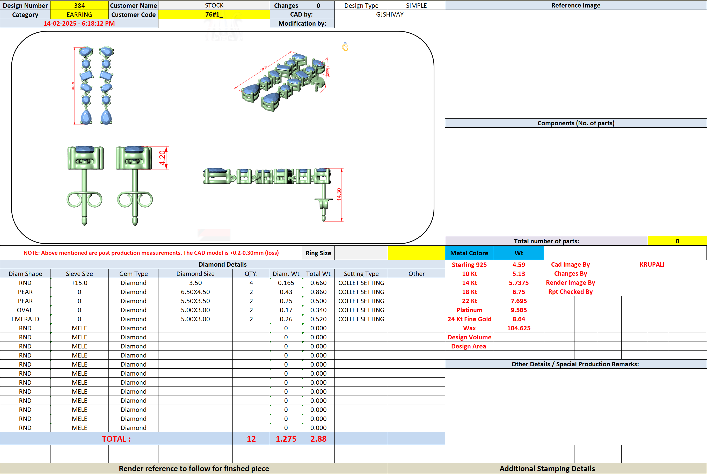Select the perspective earring render image
The width and height of the screenshot is (707, 474).
(282, 82)
